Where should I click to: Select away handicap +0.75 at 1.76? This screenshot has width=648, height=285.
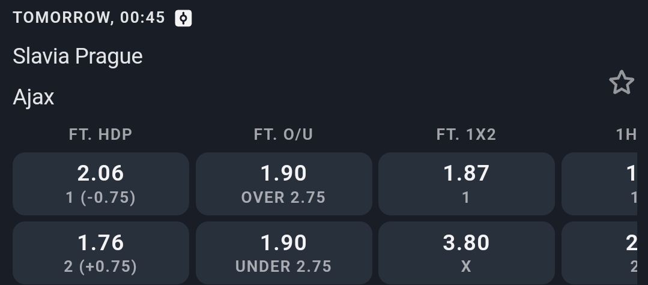(101, 253)
